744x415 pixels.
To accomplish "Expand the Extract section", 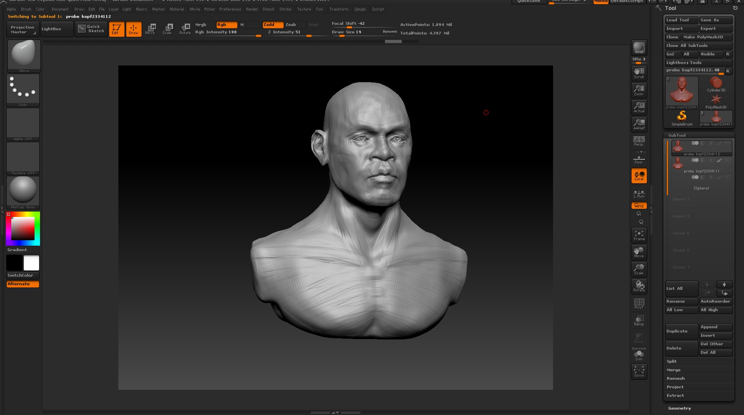I will [x=675, y=395].
